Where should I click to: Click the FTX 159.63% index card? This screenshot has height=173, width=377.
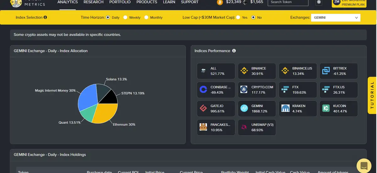(298, 90)
